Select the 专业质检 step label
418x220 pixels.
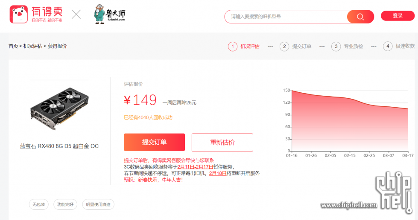tap(353, 46)
